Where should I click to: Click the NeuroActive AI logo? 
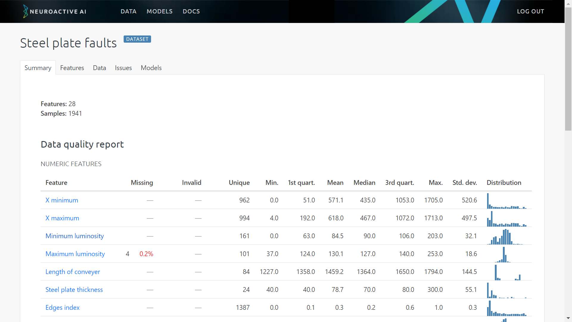tap(55, 11)
